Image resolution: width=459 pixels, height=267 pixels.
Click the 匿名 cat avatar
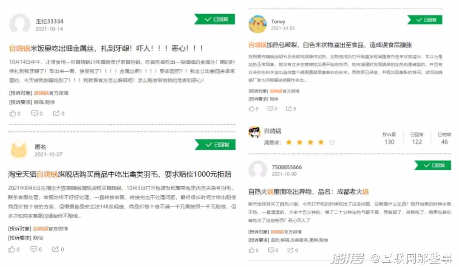pyautogui.click(x=19, y=150)
